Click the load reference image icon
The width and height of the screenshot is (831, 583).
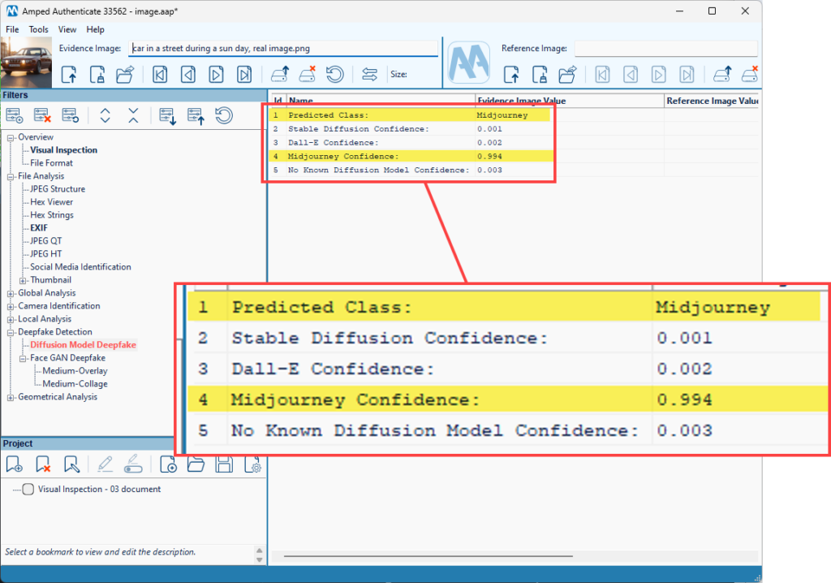[x=511, y=74]
